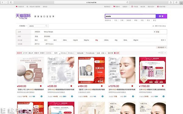The image size is (183, 114).
Task: Go to the 天猫首页 home icon
Action: coord(20,7)
